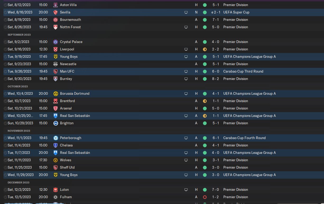The width and height of the screenshot is (324, 204).
Task: Click the Bournemouth club badge
Action: tap(55, 20)
